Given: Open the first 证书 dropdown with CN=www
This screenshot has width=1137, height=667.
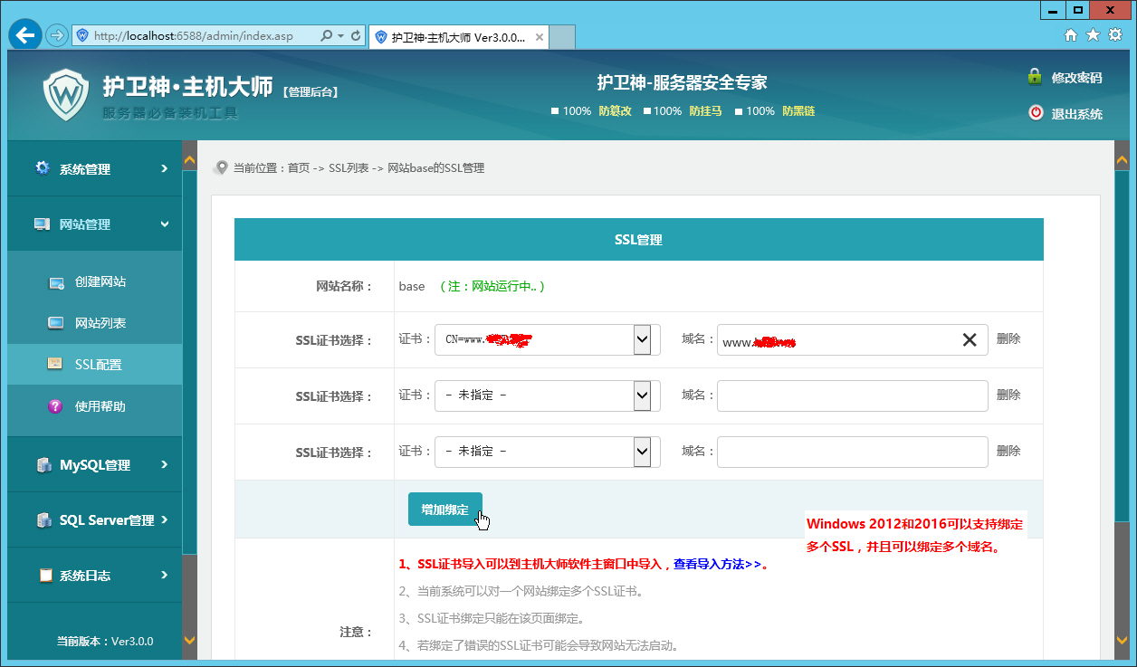Looking at the screenshot, I should [x=547, y=340].
